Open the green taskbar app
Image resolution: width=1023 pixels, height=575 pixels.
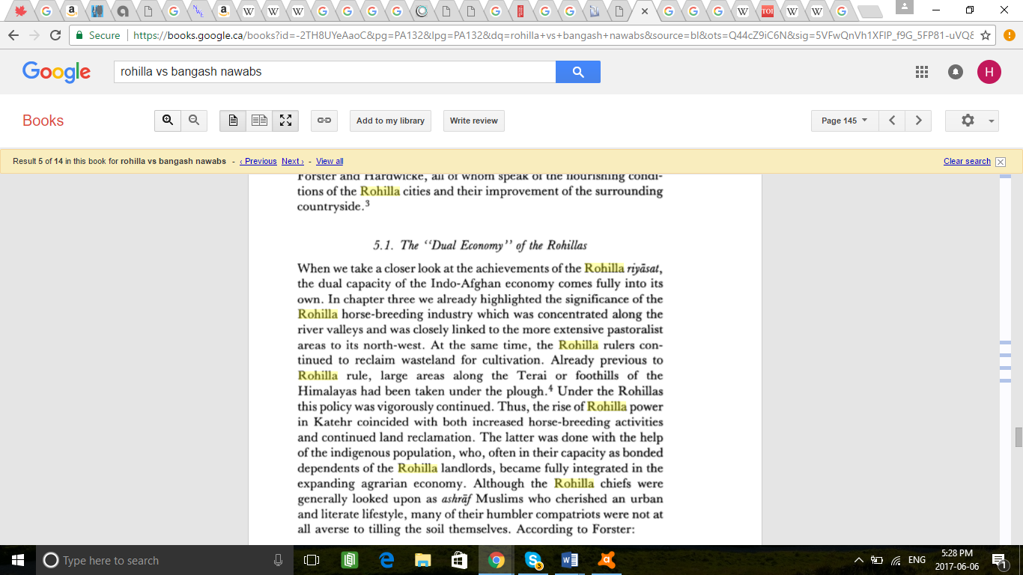point(349,560)
